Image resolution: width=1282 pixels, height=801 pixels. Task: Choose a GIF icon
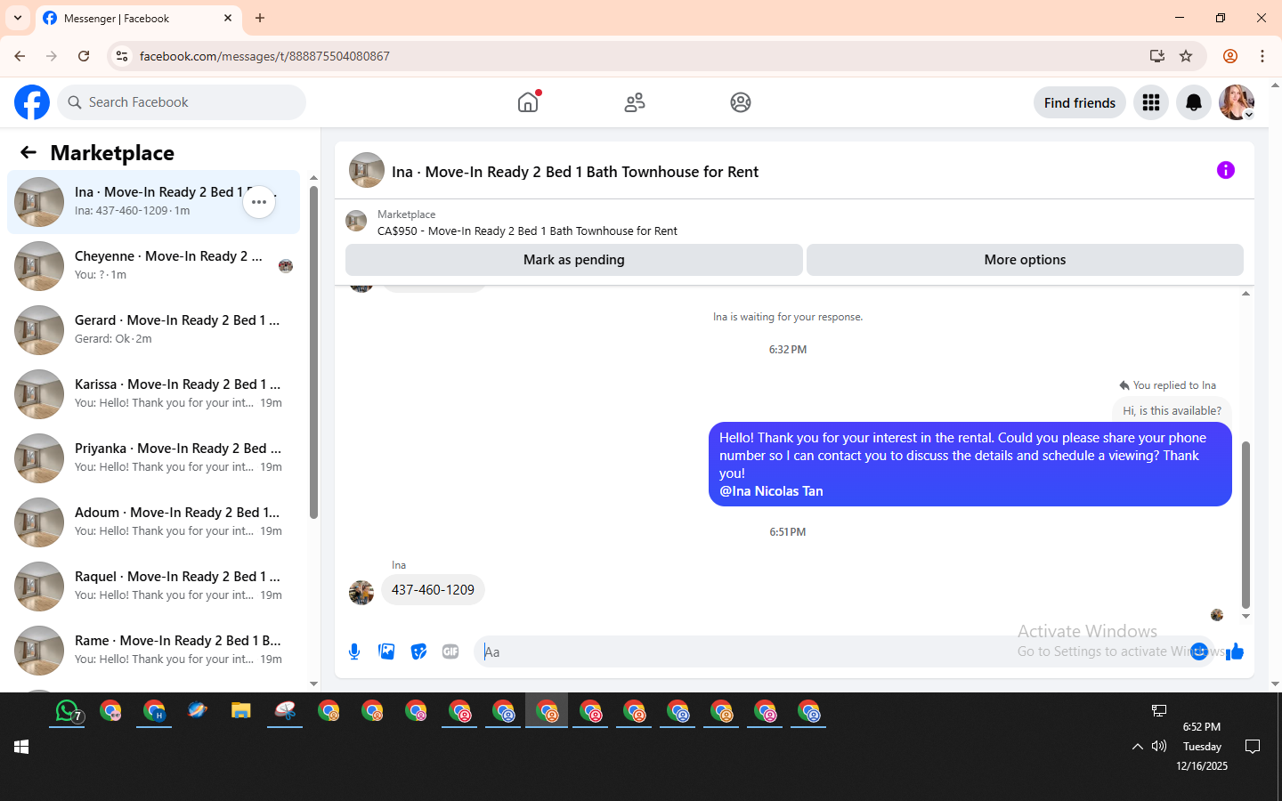pos(450,651)
